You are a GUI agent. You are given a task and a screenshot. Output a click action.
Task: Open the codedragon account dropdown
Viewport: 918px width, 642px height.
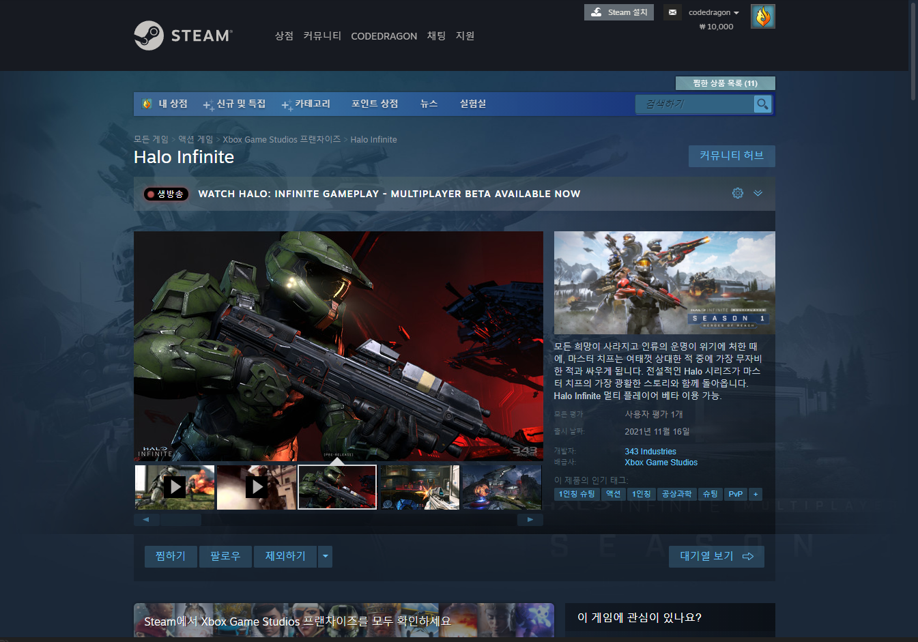[x=714, y=12]
